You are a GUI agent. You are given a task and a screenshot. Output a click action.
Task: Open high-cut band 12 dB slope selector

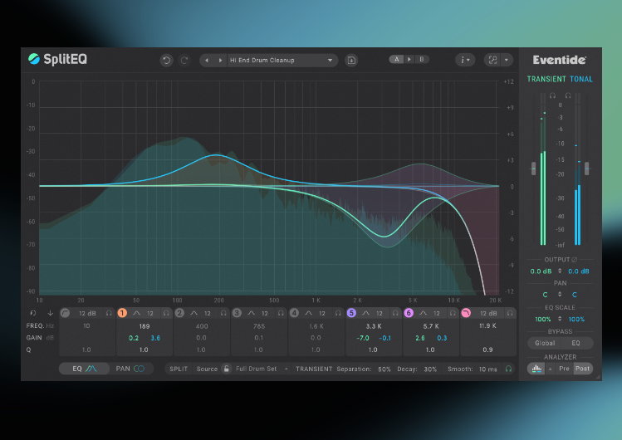(x=488, y=313)
